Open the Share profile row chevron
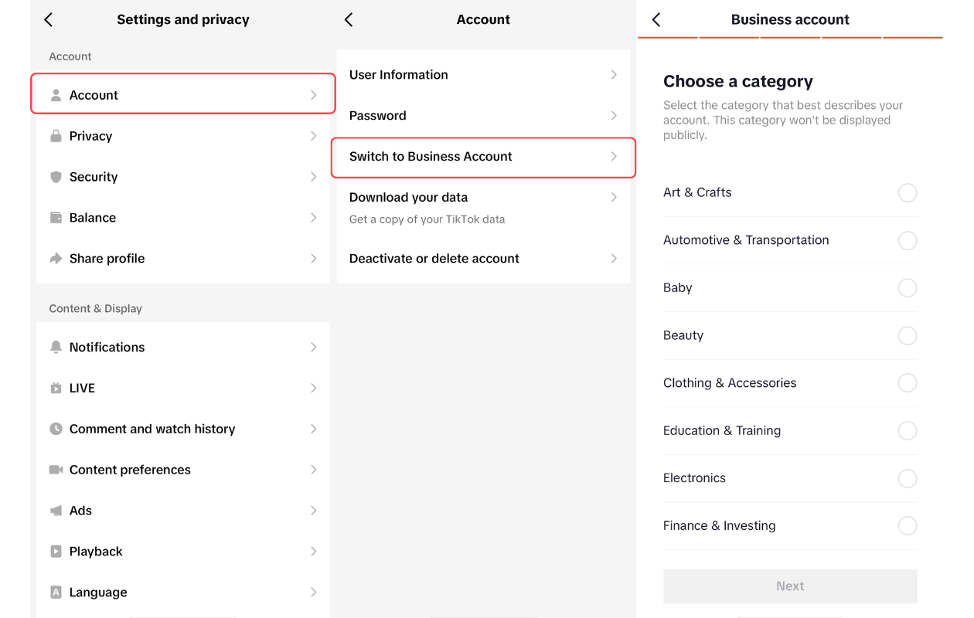974x618 pixels. (314, 259)
